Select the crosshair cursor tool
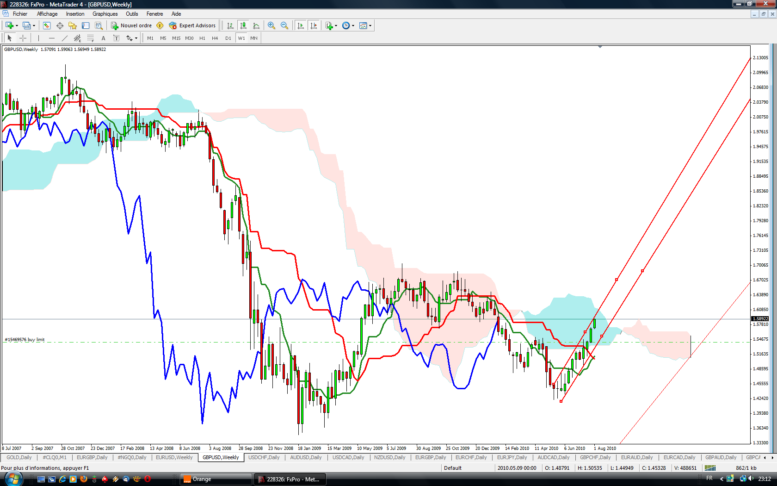Image resolution: width=777 pixels, height=486 pixels. pos(23,38)
